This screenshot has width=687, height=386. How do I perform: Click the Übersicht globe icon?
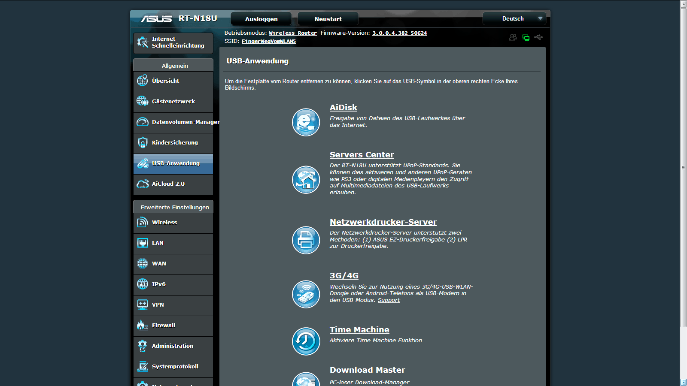click(143, 81)
